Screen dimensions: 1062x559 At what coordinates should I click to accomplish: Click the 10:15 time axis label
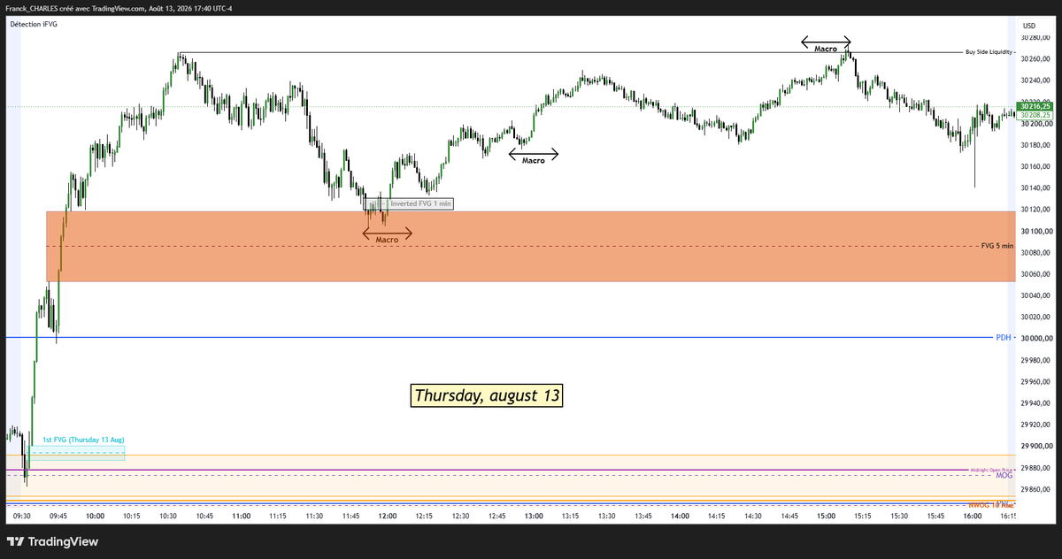[x=132, y=515]
